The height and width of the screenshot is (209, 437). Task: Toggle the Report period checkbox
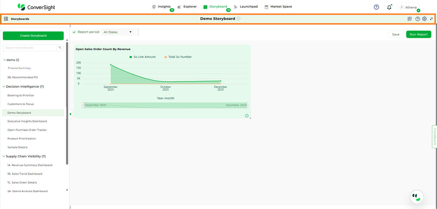point(74,32)
